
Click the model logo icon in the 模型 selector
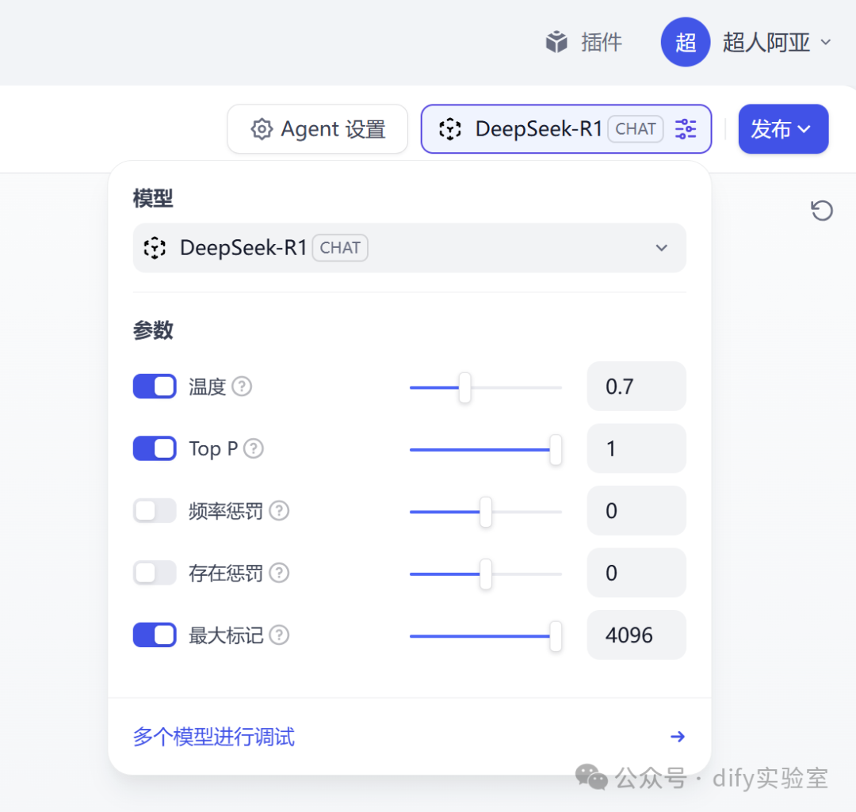[155, 248]
